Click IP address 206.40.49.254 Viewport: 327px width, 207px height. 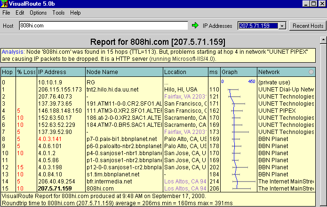[56, 181]
